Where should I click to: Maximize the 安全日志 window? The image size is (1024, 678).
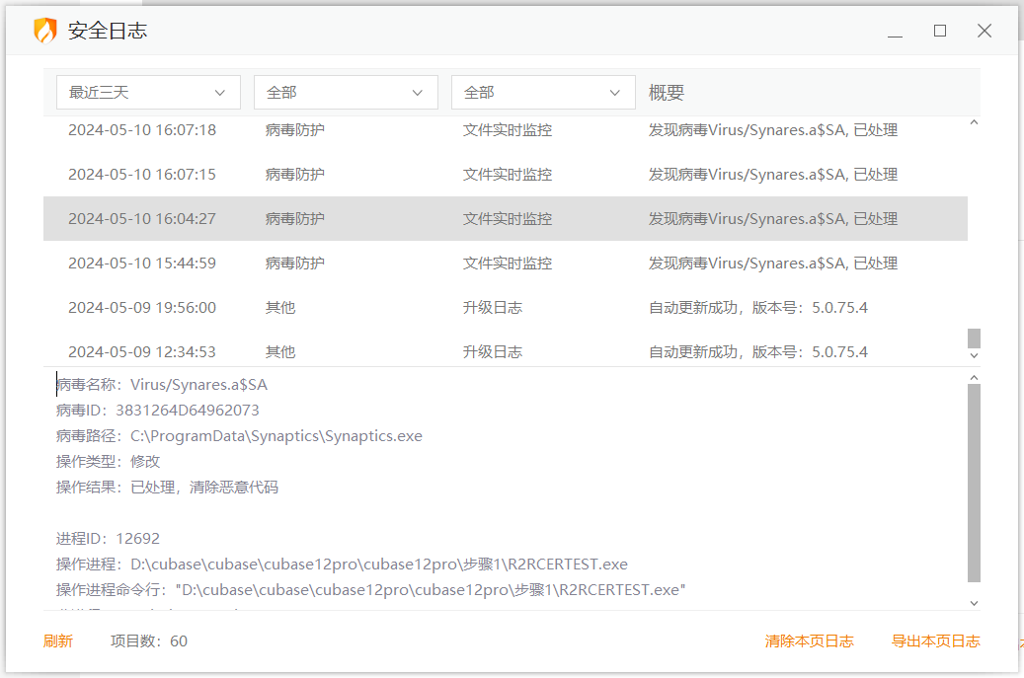940,32
